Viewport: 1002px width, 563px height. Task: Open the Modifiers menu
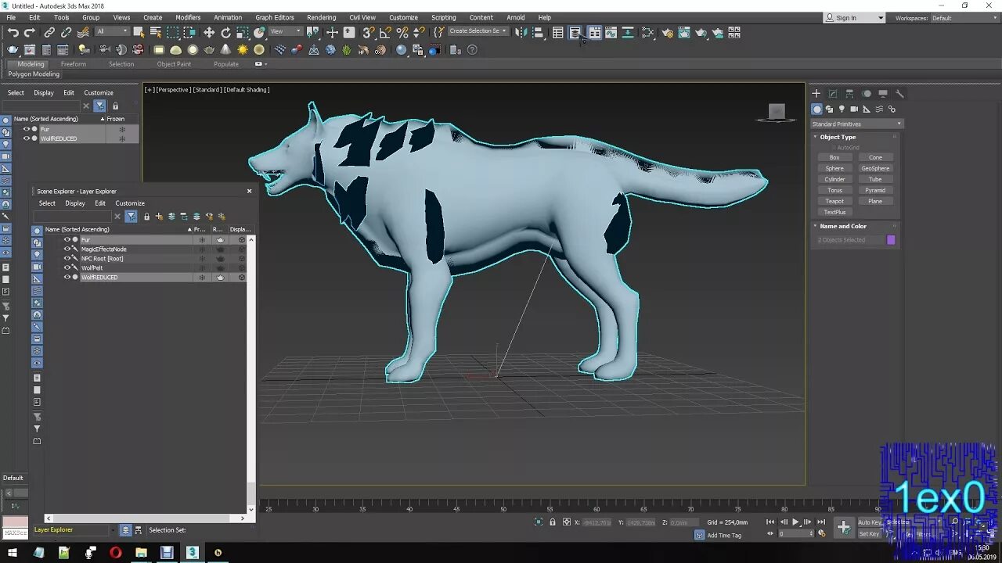188,17
